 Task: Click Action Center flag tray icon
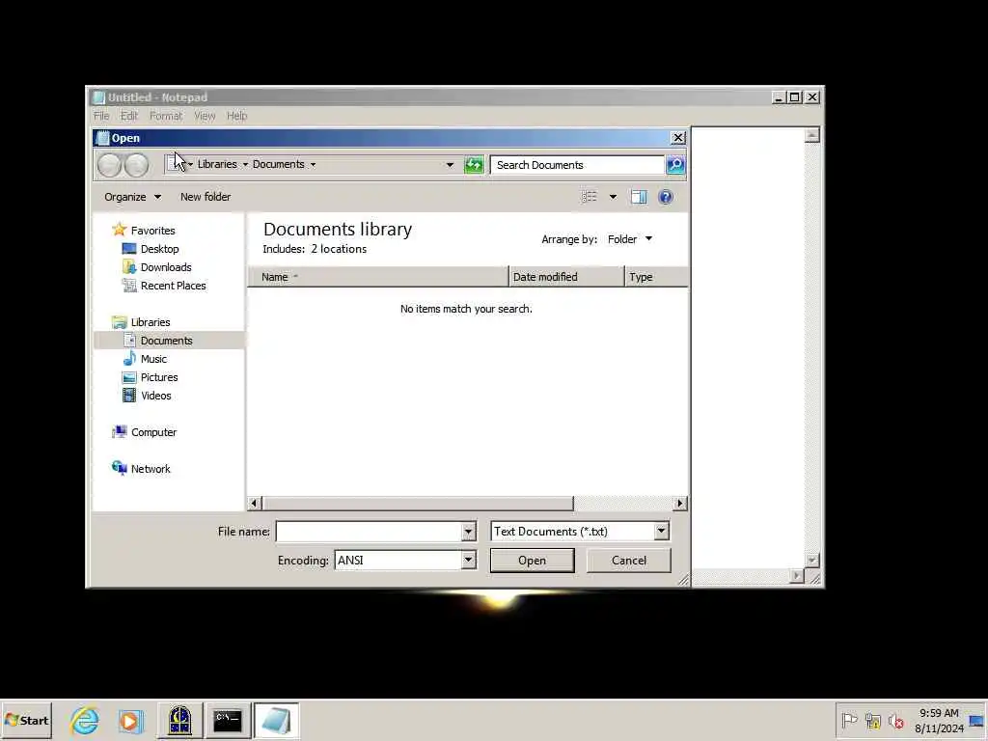click(x=849, y=720)
